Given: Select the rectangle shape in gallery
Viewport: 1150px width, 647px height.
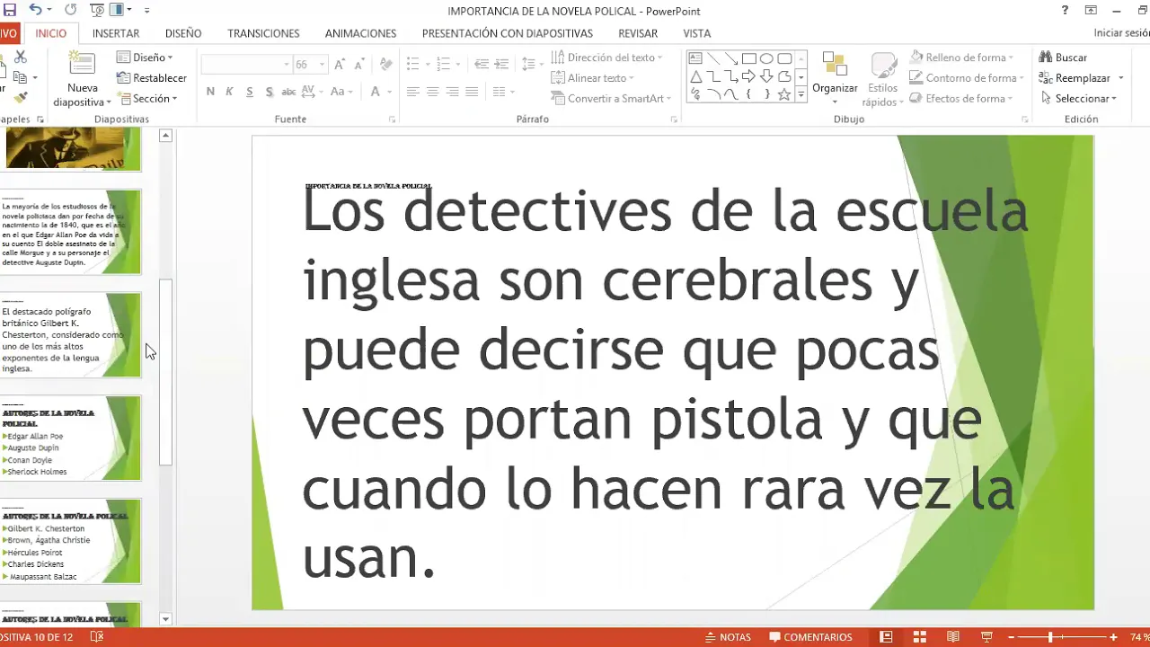Looking at the screenshot, I should point(748,58).
